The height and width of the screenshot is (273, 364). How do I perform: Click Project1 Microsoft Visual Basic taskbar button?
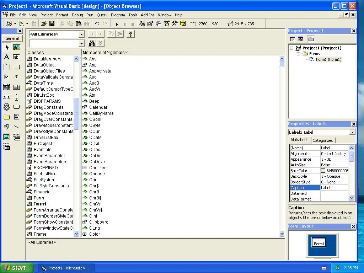pyautogui.click(x=66, y=268)
